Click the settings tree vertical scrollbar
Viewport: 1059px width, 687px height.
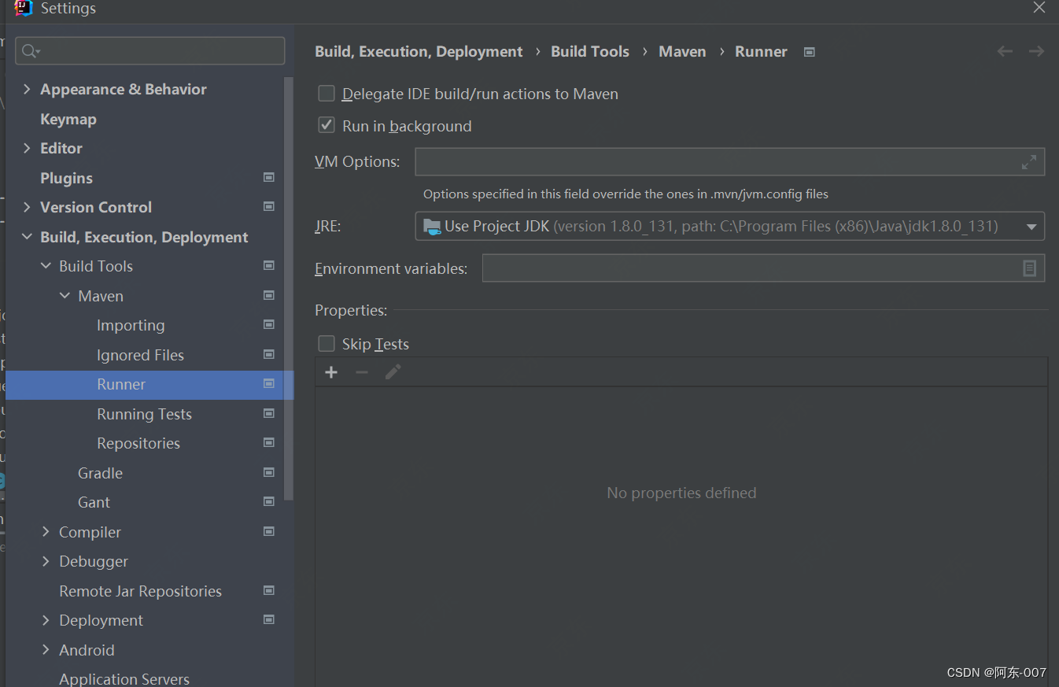pyautogui.click(x=289, y=289)
